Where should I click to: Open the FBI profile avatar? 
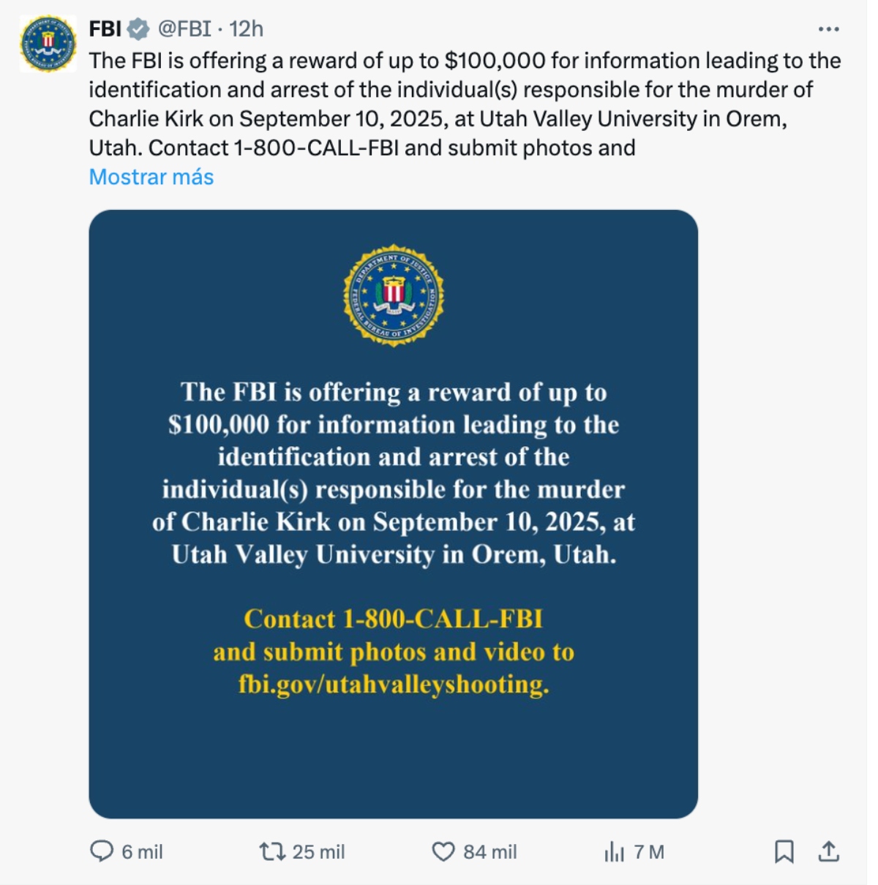point(48,43)
